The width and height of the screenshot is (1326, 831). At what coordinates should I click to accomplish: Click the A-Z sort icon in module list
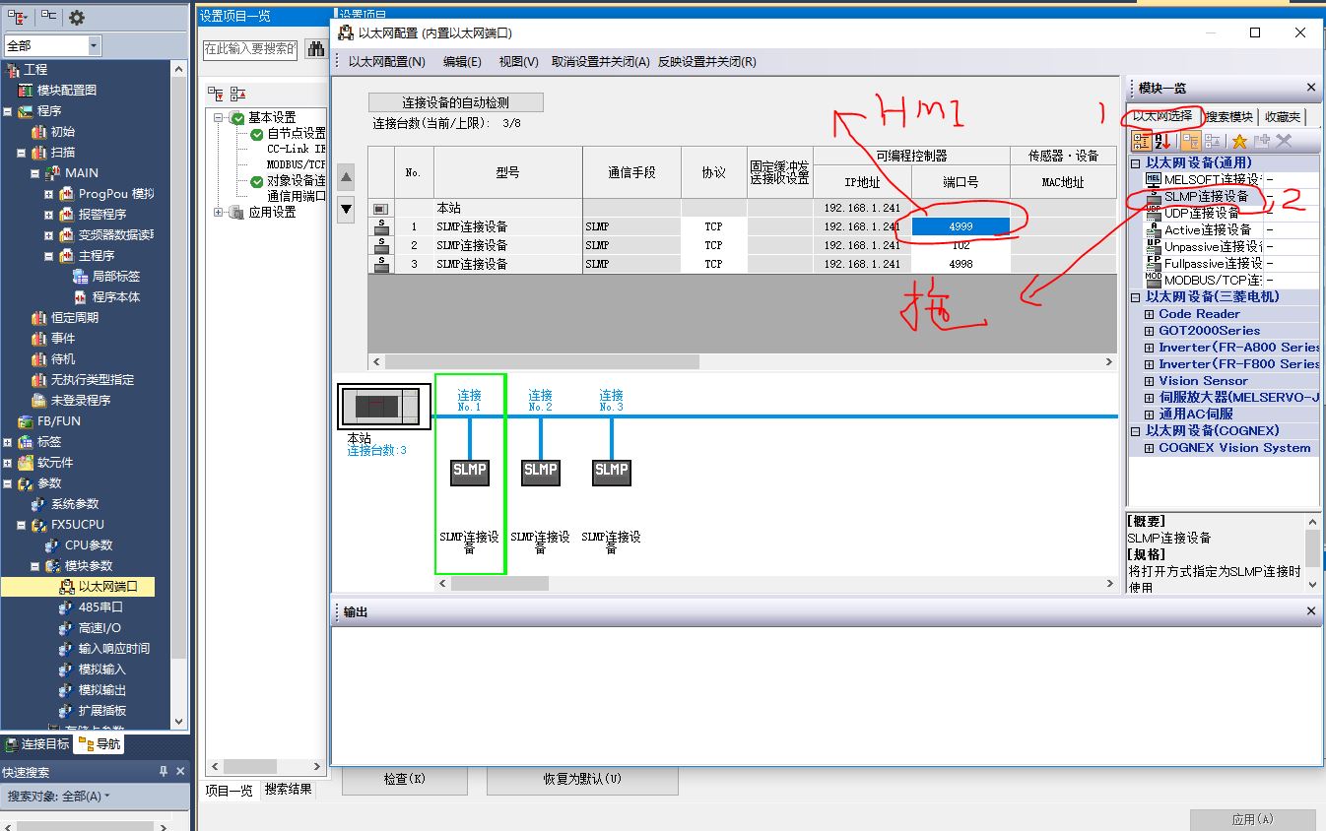point(1164,142)
